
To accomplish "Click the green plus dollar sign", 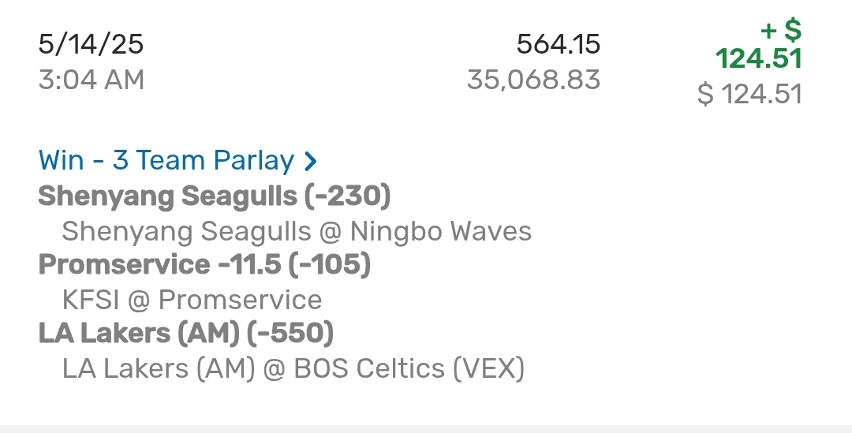I will [781, 32].
